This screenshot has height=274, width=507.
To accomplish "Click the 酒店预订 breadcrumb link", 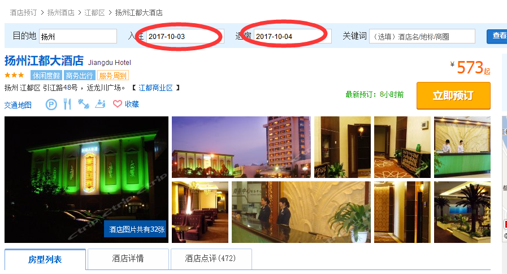I will 23,12.
